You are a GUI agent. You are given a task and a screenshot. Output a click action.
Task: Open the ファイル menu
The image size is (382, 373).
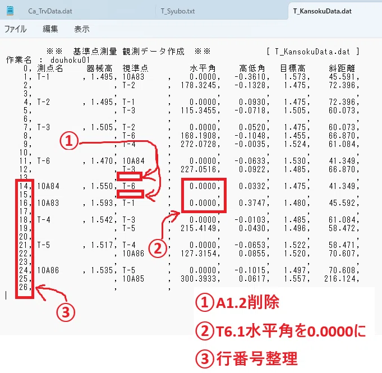point(15,29)
